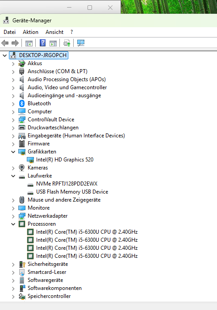The image size is (217, 310).
Task: Click the Kameras webcam icon
Action: [22, 168]
